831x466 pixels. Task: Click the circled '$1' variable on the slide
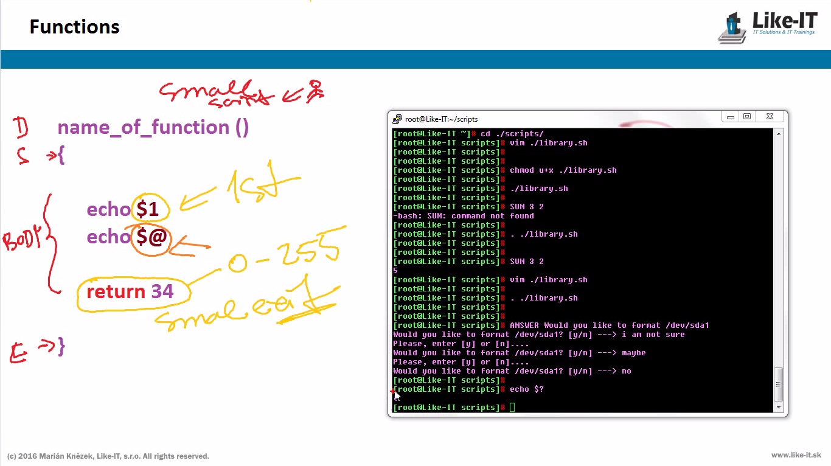[147, 209]
